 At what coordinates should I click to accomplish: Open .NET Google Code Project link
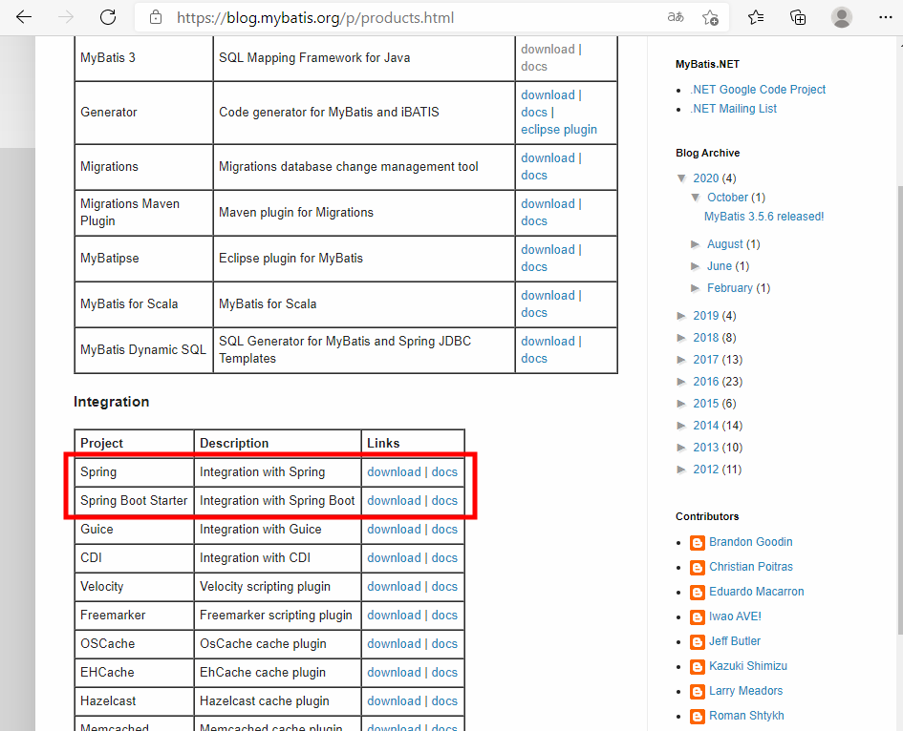tap(758, 89)
